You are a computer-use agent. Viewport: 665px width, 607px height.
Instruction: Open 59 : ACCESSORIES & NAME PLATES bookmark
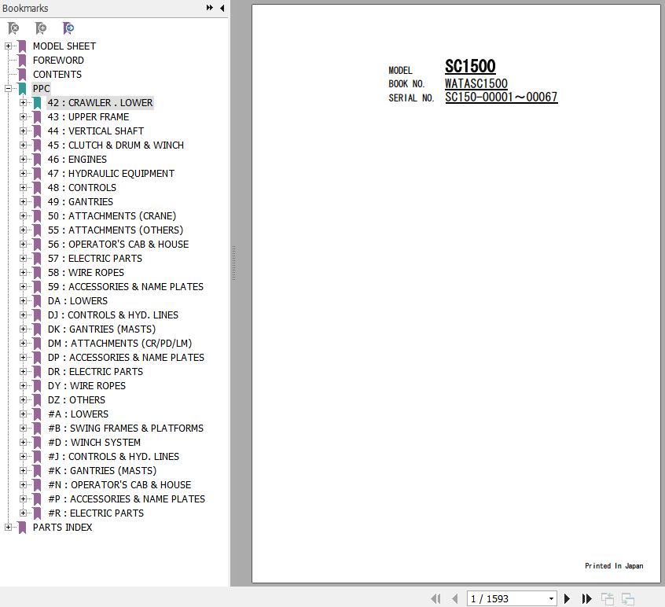(x=126, y=286)
